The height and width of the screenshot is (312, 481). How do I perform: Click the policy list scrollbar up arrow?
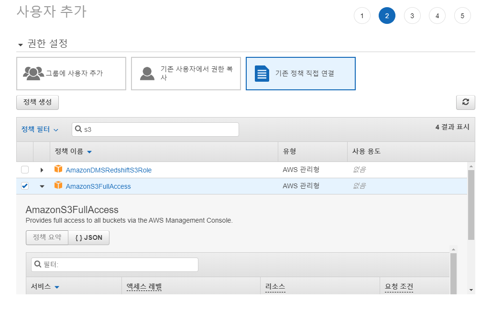coord(471,166)
